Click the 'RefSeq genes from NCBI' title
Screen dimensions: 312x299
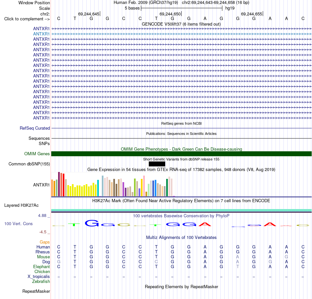point(182,123)
